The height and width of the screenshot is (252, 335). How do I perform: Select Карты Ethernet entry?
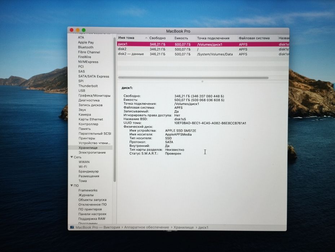tap(91, 119)
